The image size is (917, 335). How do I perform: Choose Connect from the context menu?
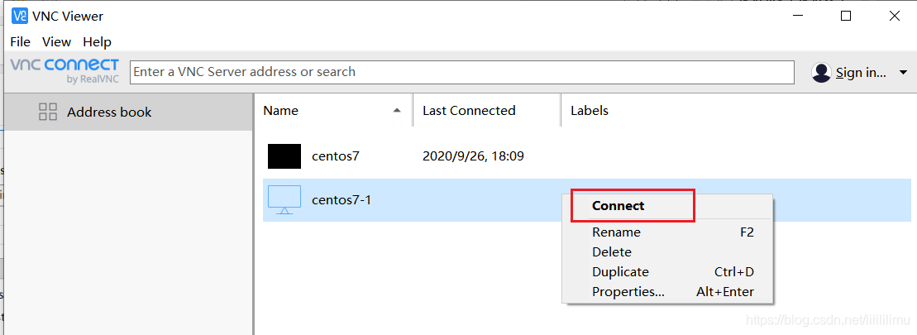618,206
